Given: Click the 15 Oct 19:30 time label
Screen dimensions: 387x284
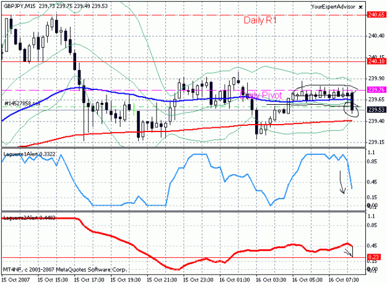Looking at the screenshot, I should 126,280.
